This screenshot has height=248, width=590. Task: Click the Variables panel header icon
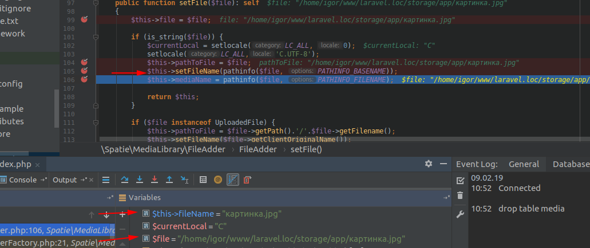click(122, 197)
